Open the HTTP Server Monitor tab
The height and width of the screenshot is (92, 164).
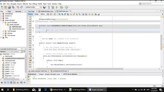pyautogui.click(x=70, y=74)
